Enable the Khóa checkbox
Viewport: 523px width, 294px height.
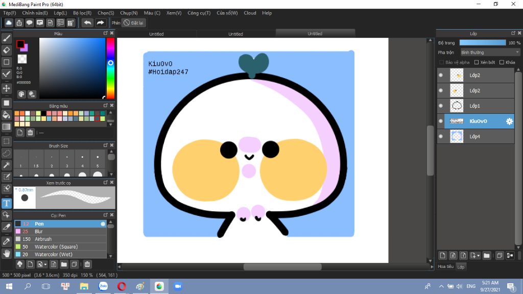pyautogui.click(x=502, y=62)
